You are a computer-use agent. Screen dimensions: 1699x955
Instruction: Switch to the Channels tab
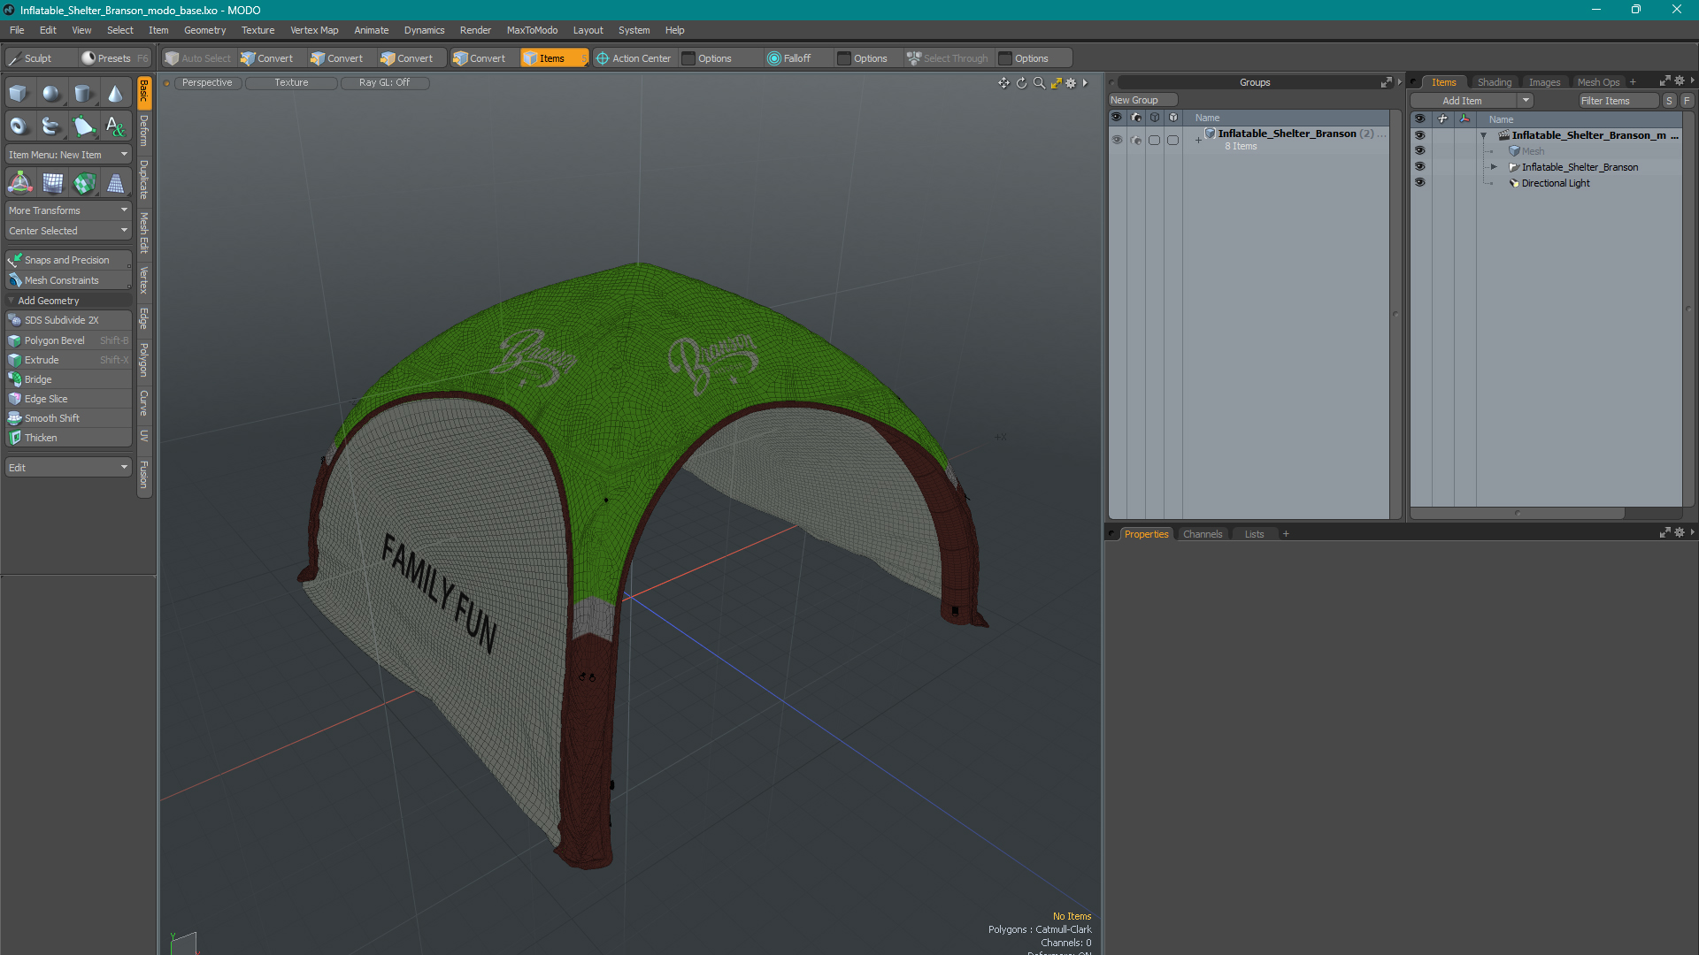coord(1203,534)
